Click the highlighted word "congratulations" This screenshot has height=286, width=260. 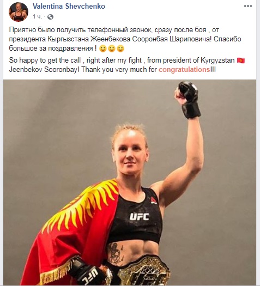[184, 70]
